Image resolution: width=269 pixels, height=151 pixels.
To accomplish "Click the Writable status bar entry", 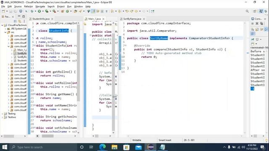I will (x=137, y=140).
